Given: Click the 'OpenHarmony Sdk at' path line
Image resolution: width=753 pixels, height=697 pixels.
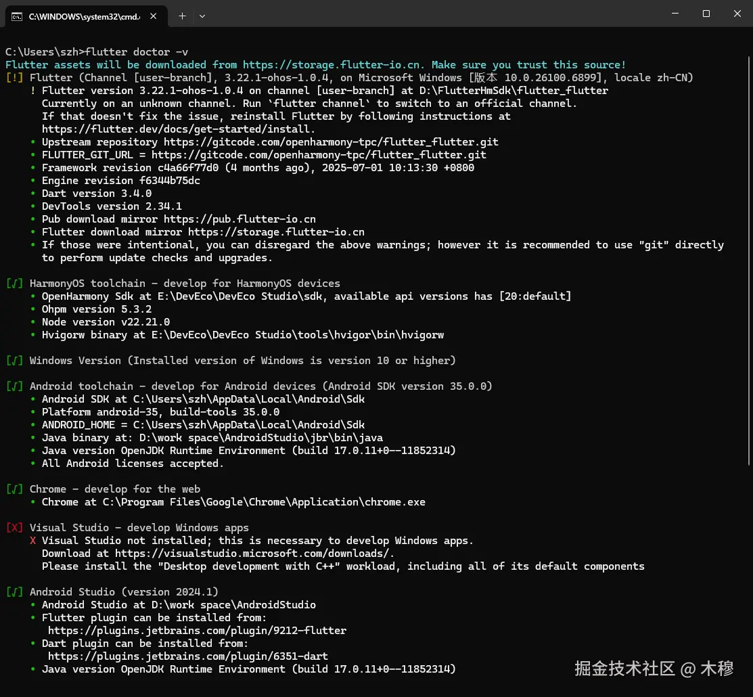Looking at the screenshot, I should tap(306, 296).
